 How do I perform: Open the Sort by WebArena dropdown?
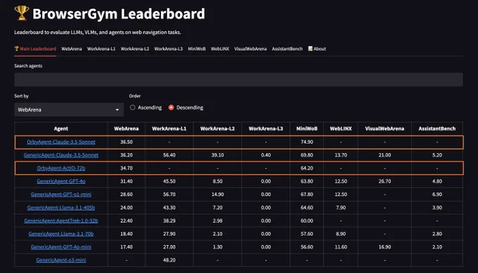[x=69, y=109]
